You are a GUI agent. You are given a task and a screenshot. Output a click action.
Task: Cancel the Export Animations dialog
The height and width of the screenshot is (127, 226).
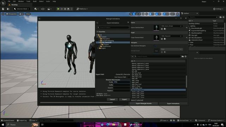(112, 99)
